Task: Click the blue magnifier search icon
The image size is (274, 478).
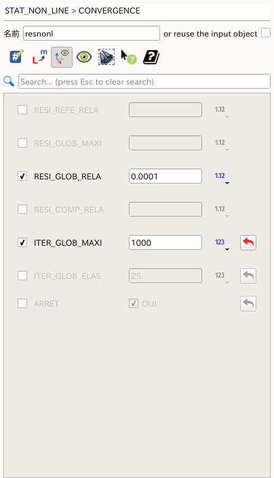Action: pos(9,81)
